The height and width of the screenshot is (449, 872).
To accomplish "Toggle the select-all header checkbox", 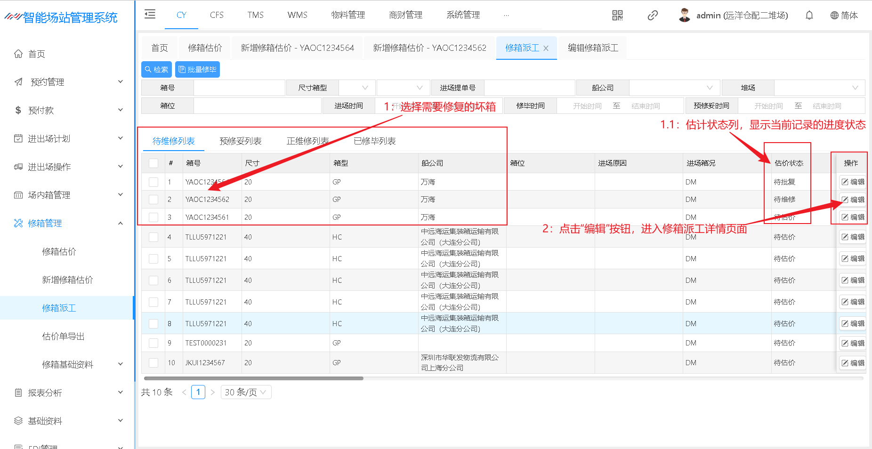I will [x=153, y=163].
